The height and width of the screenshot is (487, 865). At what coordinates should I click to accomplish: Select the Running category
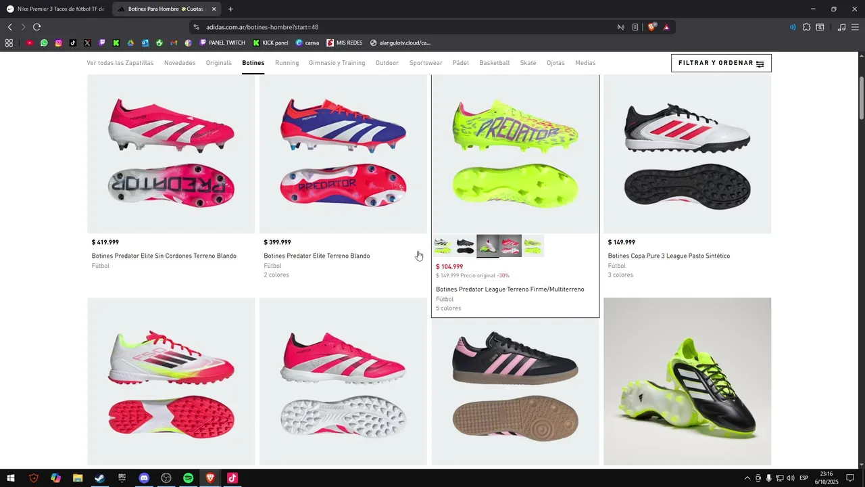click(x=287, y=63)
